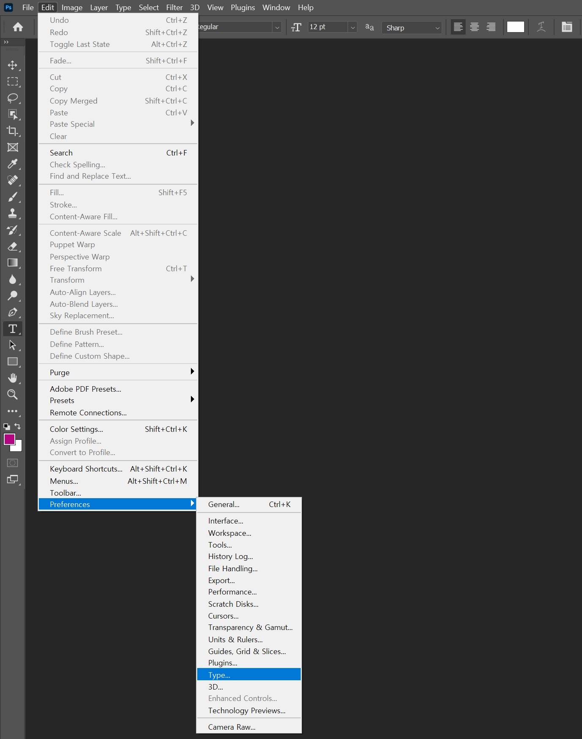Select the History Brush tool

pyautogui.click(x=13, y=230)
